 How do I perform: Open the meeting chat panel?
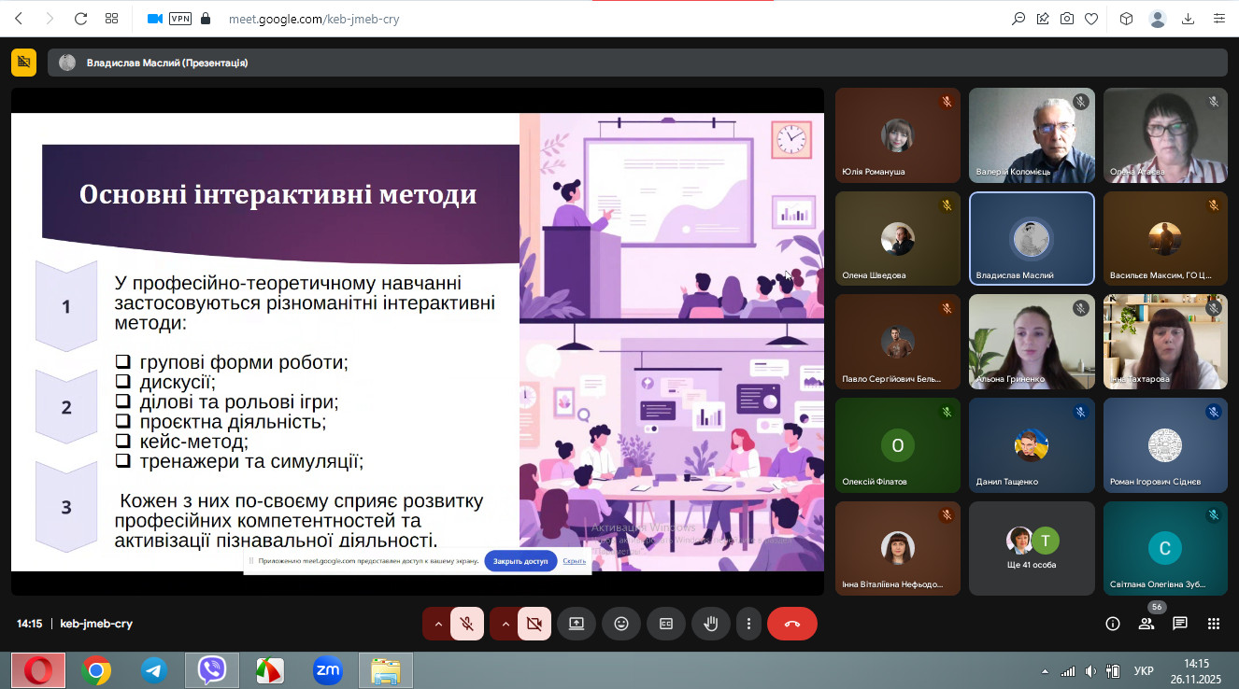(1180, 624)
